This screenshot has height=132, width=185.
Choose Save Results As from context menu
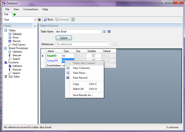tap(85, 95)
